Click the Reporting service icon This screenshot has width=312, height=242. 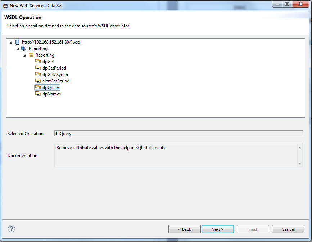click(24, 49)
